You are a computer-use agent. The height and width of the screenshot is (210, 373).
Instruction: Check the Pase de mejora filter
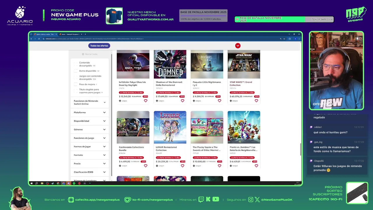click(x=76, y=84)
